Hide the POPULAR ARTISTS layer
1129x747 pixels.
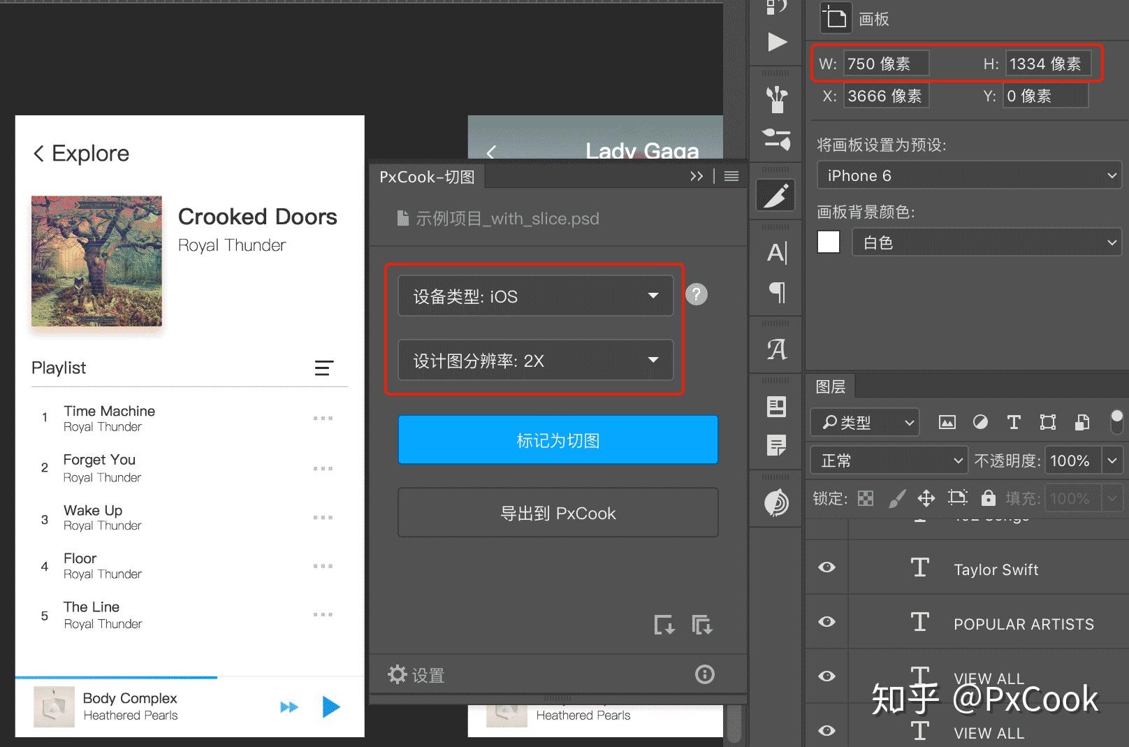pos(826,621)
